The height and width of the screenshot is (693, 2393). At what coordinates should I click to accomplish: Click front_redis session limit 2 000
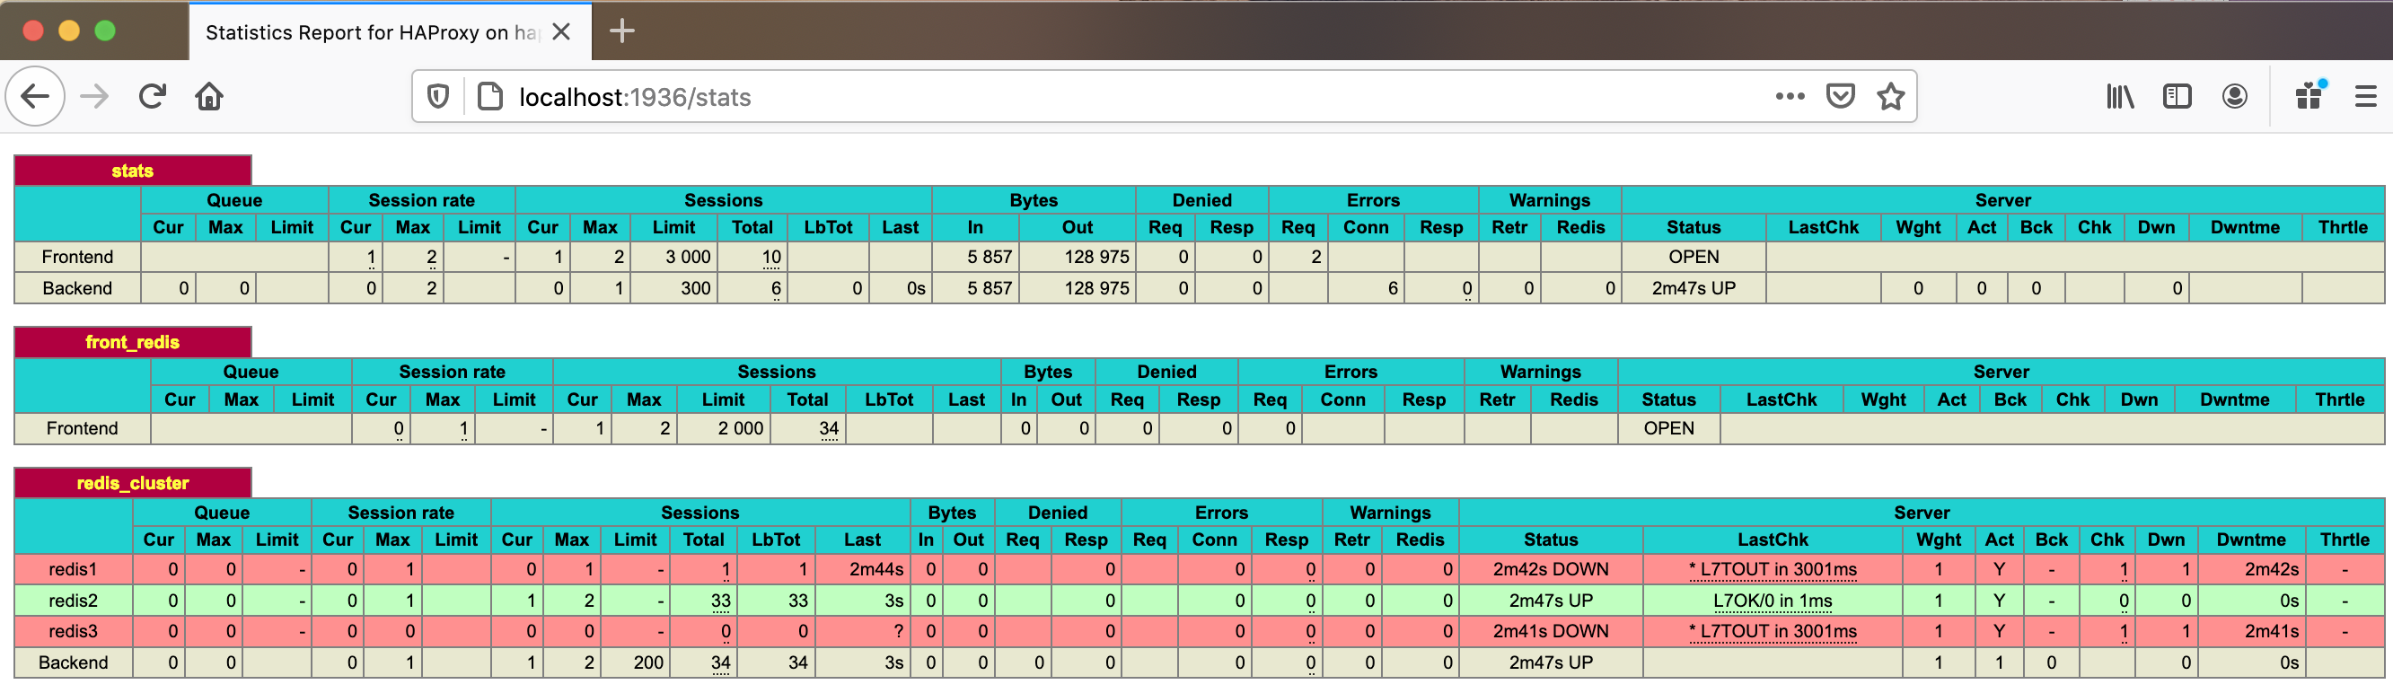tap(741, 428)
